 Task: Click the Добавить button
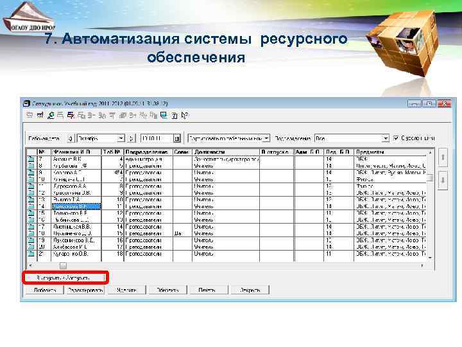pyautogui.click(x=45, y=290)
